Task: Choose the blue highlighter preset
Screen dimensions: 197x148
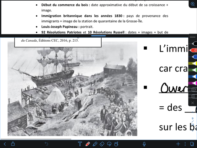Action: [x=193, y=76]
